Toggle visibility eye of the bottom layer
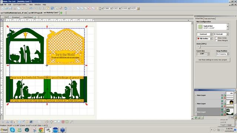The width and height of the screenshot is (237, 133). [222, 112]
